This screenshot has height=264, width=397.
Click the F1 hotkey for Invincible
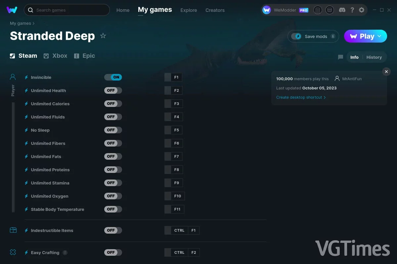[x=177, y=77]
